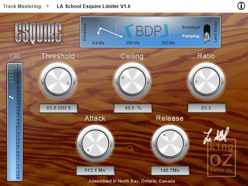
Task: Click the 49.0 % ceiling value field
Action: (x=133, y=108)
